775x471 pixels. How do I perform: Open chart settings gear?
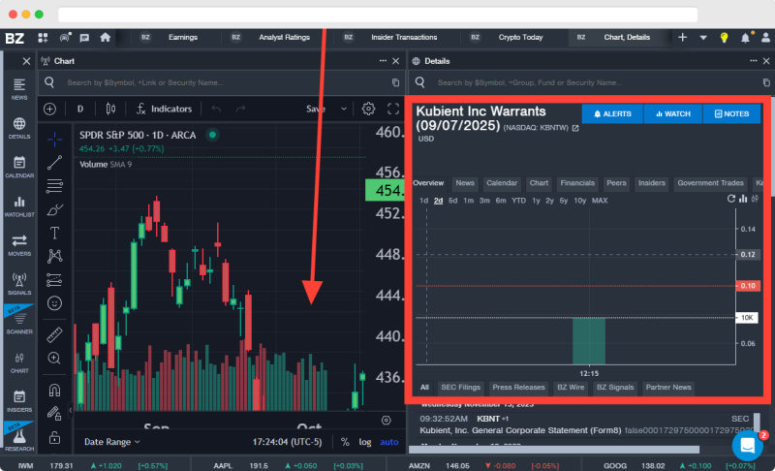pos(368,109)
